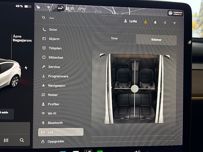Click the wrench icon next to Service
Image resolution: width=203 pixels, height=152 pixels.
tap(44, 67)
